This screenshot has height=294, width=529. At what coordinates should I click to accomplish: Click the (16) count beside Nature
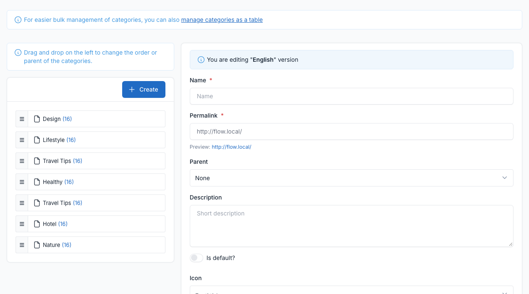pos(66,245)
